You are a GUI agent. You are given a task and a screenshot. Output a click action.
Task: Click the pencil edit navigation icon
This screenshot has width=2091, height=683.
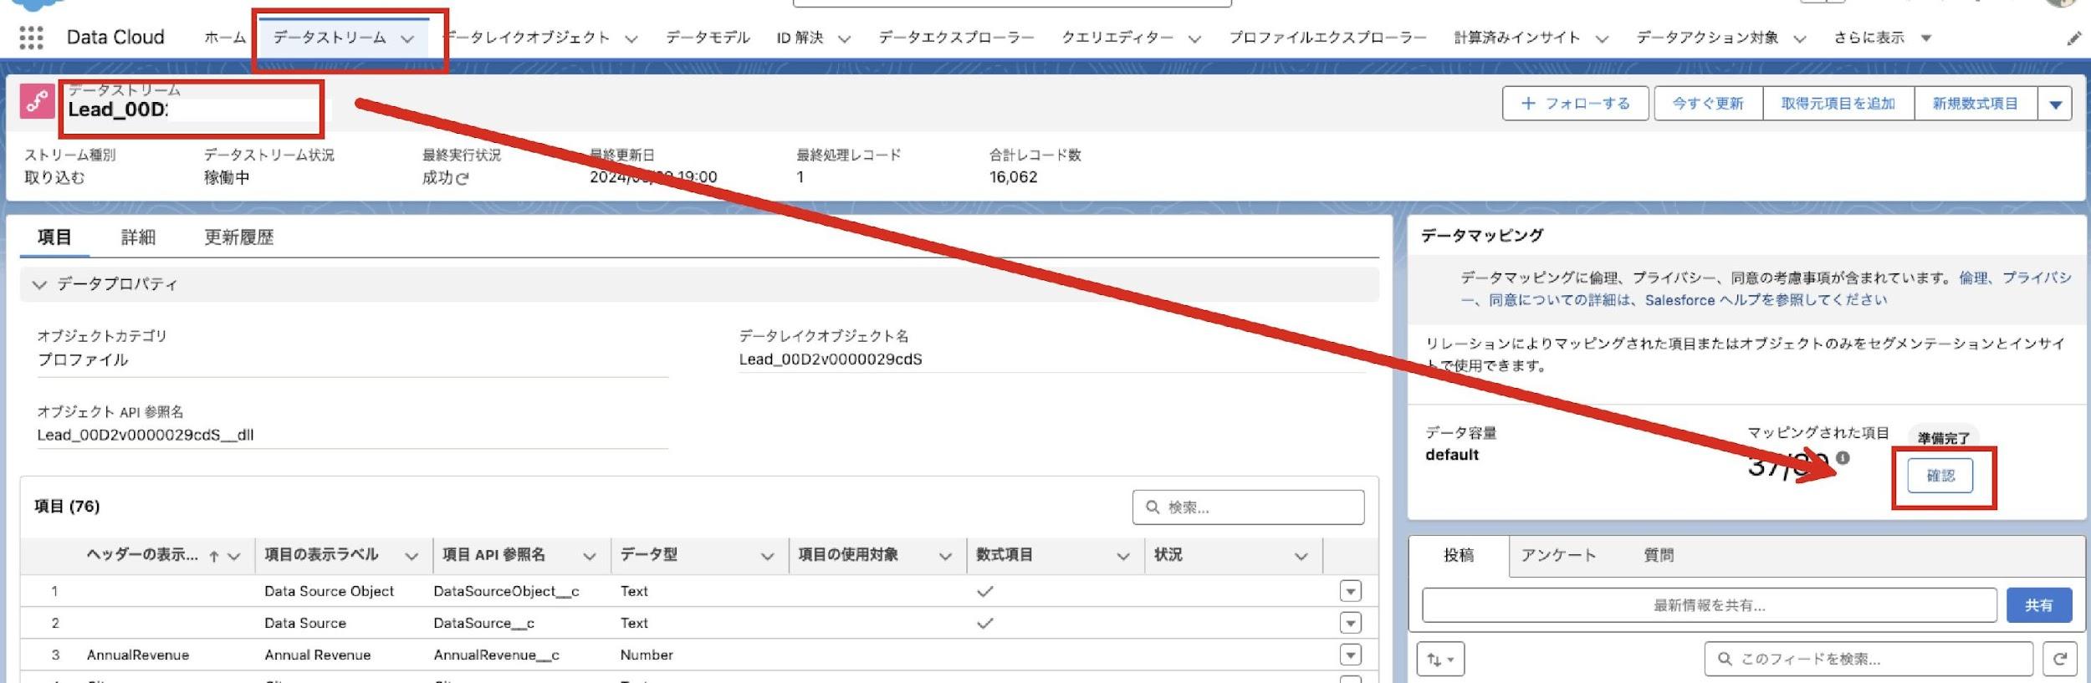pos(2073,38)
